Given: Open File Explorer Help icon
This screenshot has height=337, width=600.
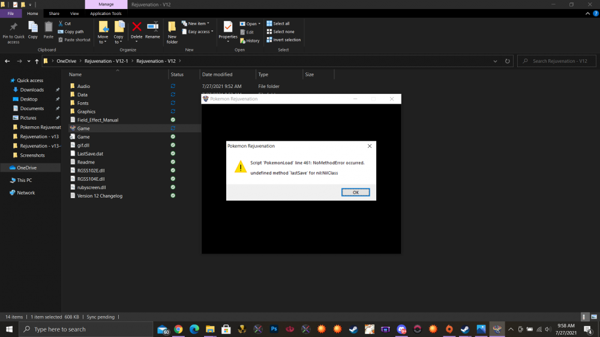Looking at the screenshot, I should point(596,13).
